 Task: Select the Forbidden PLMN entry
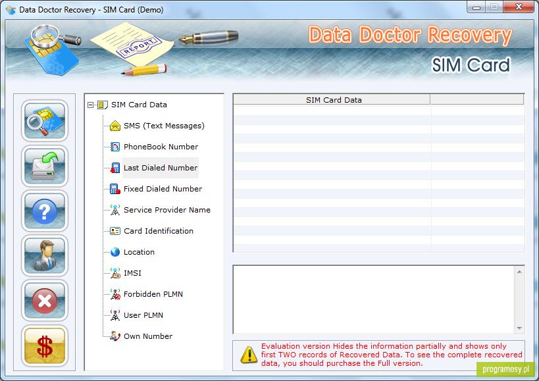tap(153, 294)
